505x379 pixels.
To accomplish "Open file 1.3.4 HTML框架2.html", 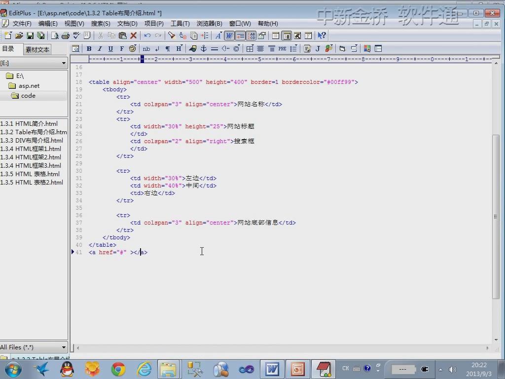I will click(x=31, y=157).
